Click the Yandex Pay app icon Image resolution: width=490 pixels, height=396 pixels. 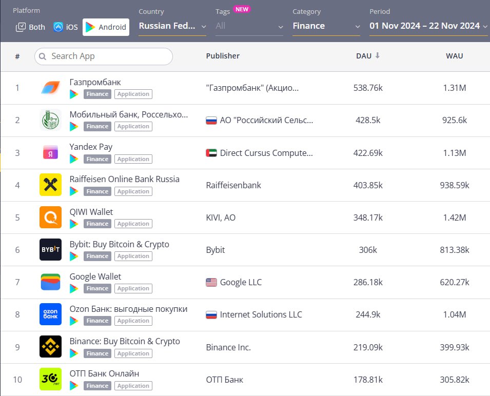pyautogui.click(x=50, y=153)
